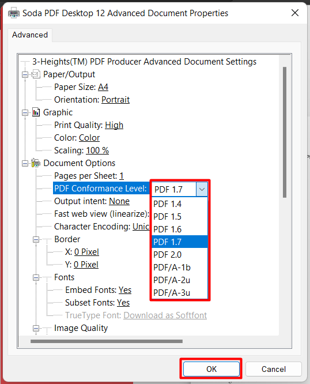This screenshot has width=310, height=384.
Task: Click the Color value link
Action: tap(89, 138)
